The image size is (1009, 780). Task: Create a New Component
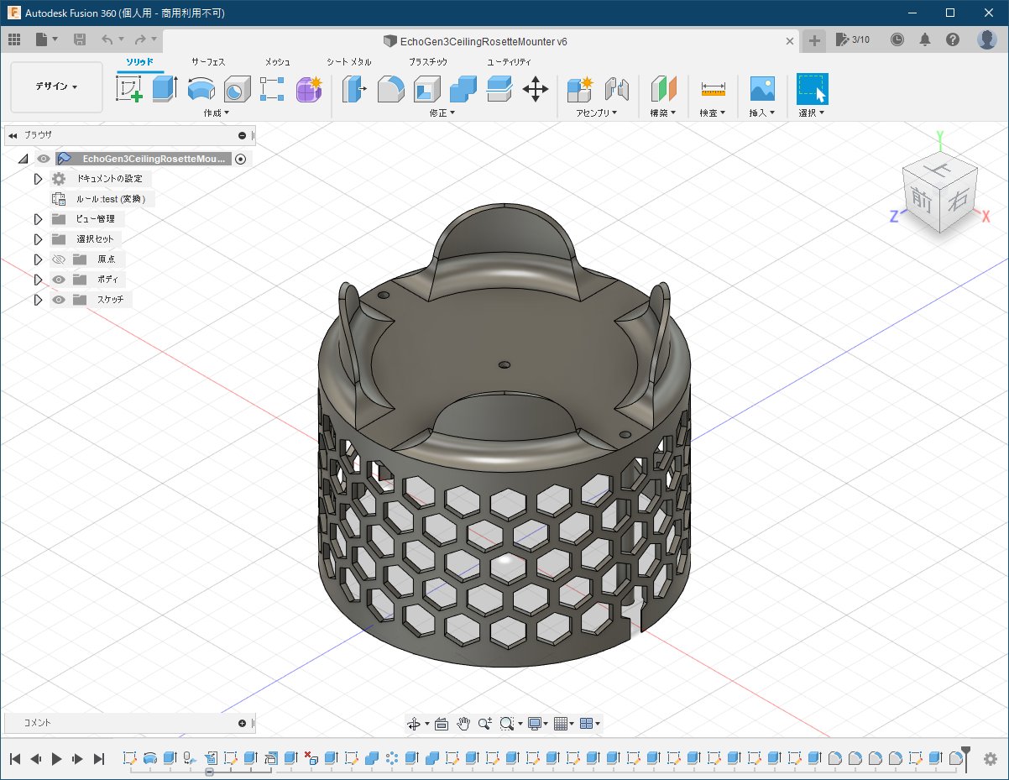pyautogui.click(x=580, y=88)
